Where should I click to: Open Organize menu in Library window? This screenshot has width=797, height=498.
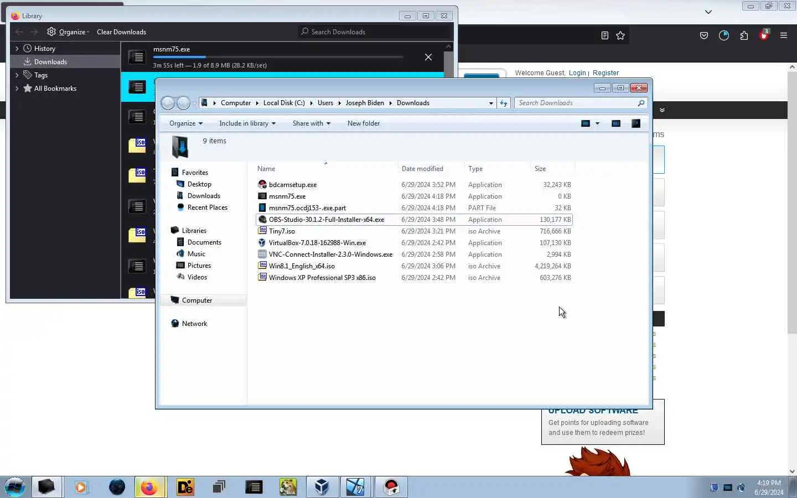pos(68,32)
